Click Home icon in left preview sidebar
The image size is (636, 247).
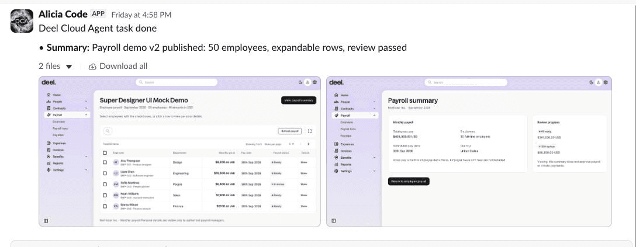49,95
